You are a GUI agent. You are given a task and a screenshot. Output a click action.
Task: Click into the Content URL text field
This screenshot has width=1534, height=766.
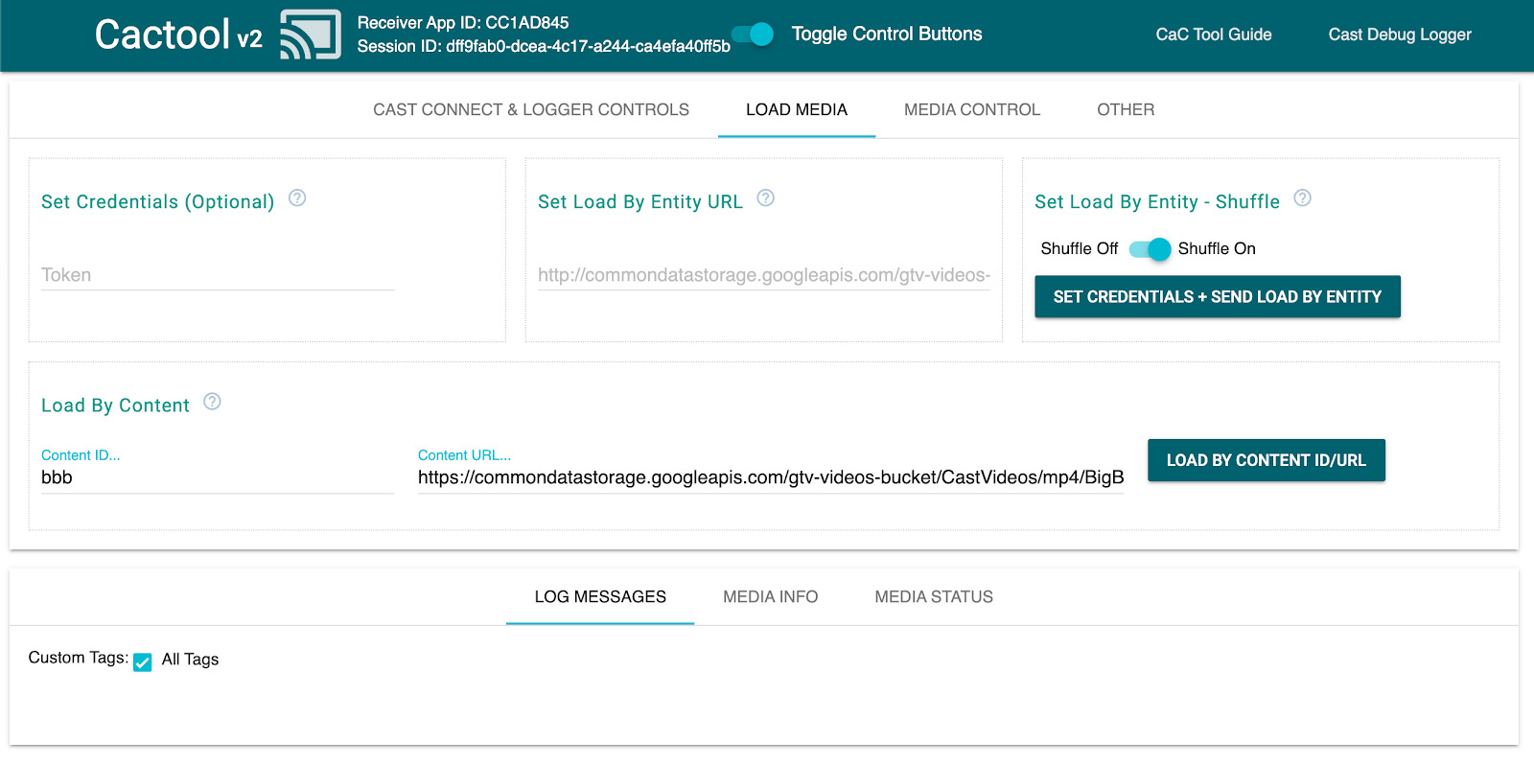[x=770, y=477]
